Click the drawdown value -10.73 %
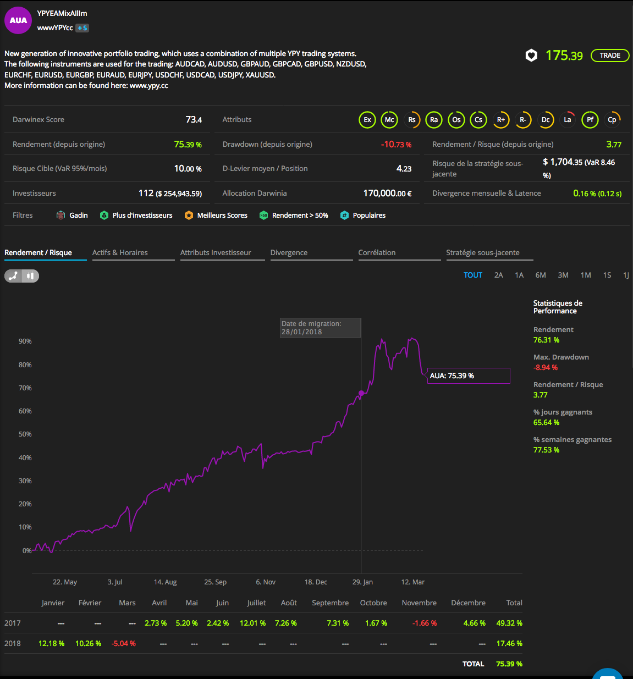 [396, 144]
